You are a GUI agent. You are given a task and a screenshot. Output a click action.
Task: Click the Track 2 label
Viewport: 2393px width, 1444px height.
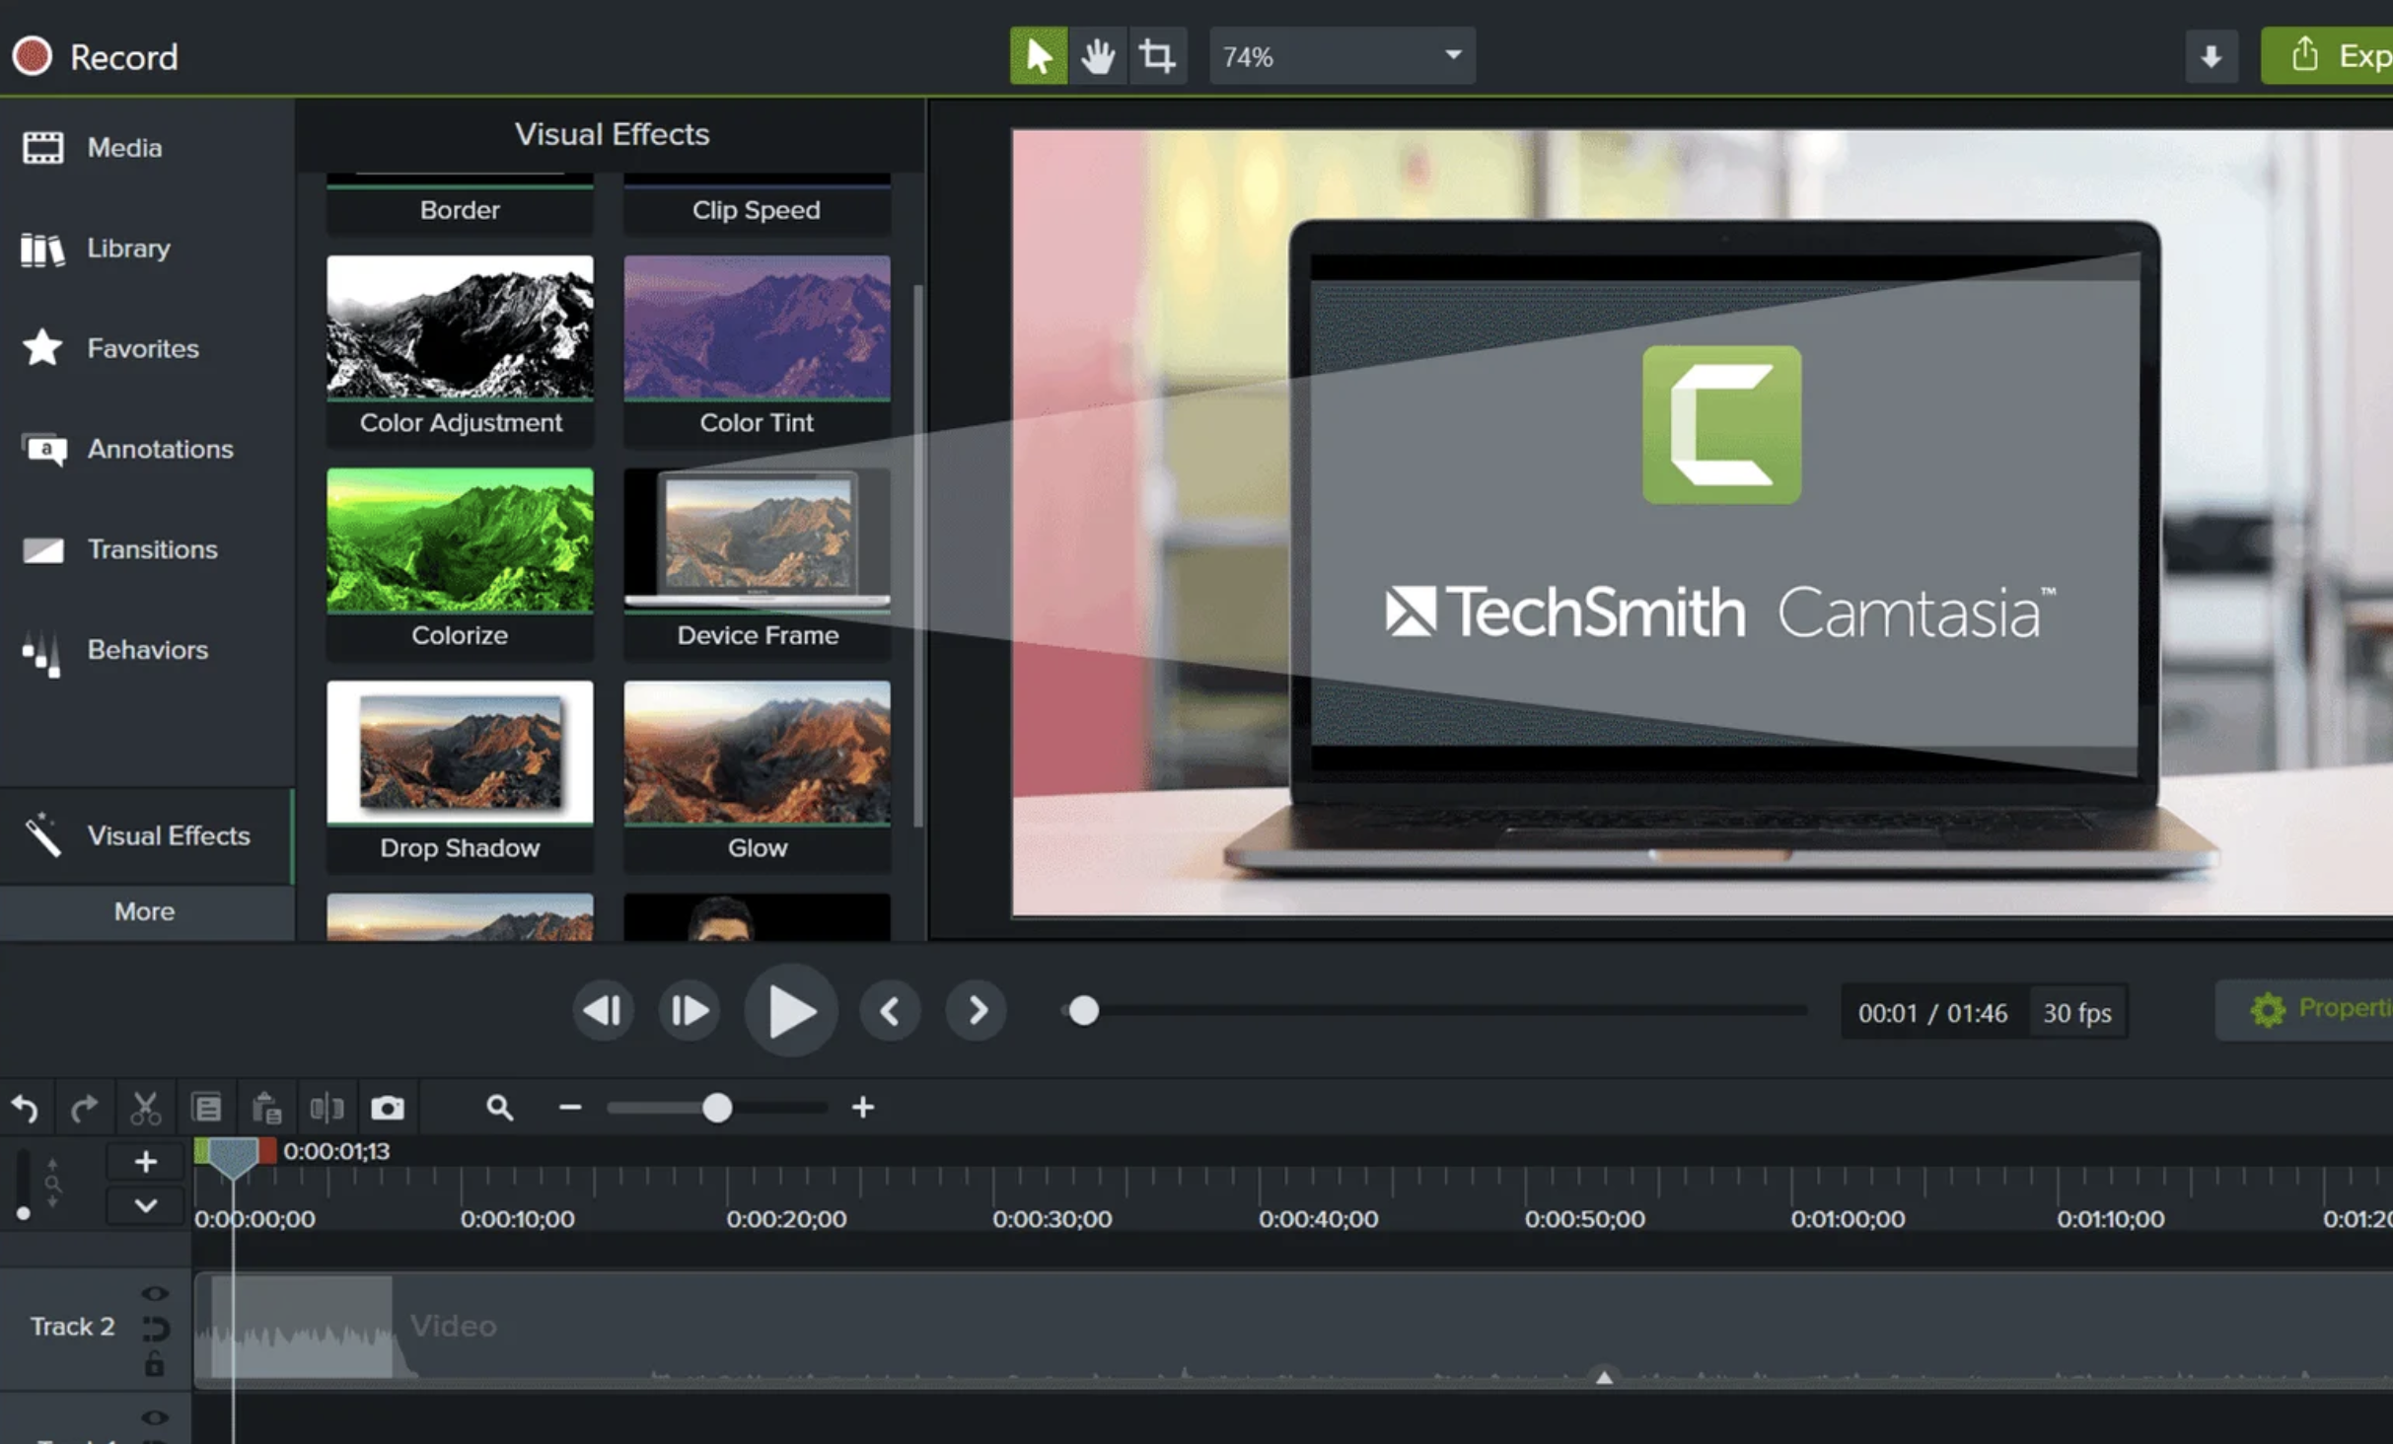[x=72, y=1327]
